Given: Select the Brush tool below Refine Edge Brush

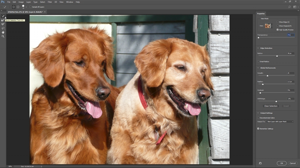Looking at the screenshot, I should click(x=3, y=24).
